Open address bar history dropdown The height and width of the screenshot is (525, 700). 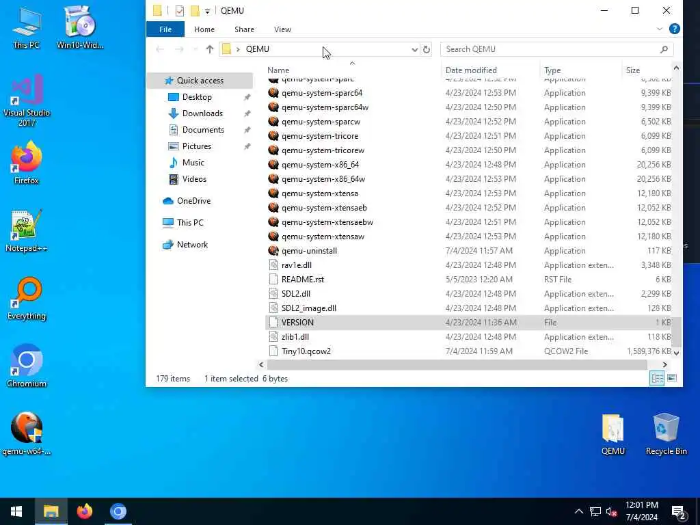414,49
